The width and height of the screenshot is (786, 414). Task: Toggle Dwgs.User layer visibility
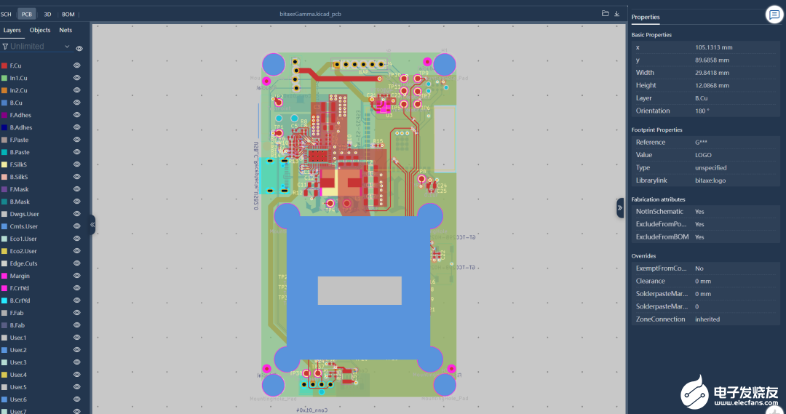click(76, 213)
